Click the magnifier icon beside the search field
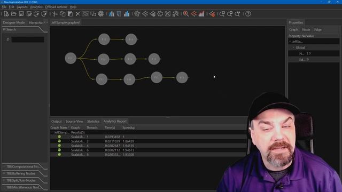Viewport: 342px width, 192px height. 8,39
